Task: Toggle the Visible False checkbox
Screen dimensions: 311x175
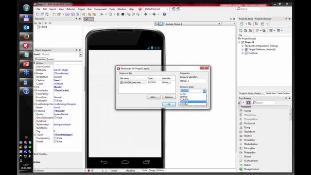Action: tap(55, 141)
